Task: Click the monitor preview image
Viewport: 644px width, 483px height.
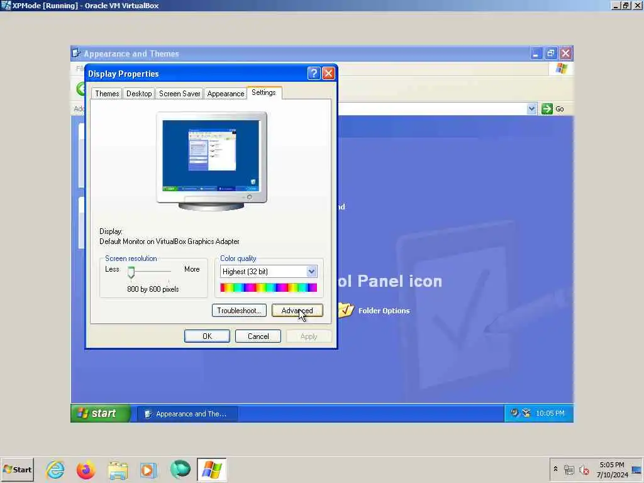Action: 211,161
